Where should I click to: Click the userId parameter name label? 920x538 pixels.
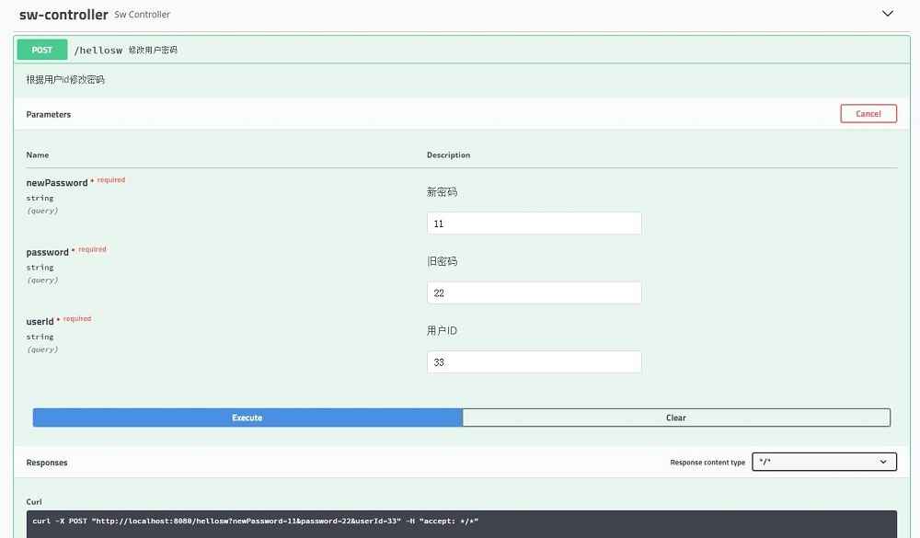tap(40, 321)
